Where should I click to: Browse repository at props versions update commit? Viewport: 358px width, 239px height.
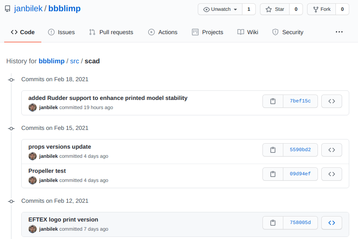(x=332, y=150)
